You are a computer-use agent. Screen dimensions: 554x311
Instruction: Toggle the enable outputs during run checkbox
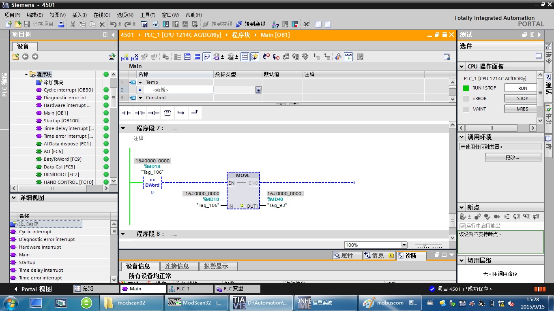[462, 226]
